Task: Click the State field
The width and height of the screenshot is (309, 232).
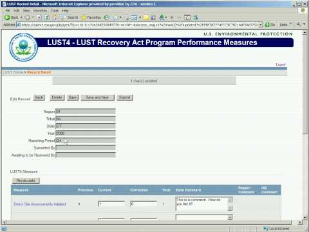Action: pos(86,126)
